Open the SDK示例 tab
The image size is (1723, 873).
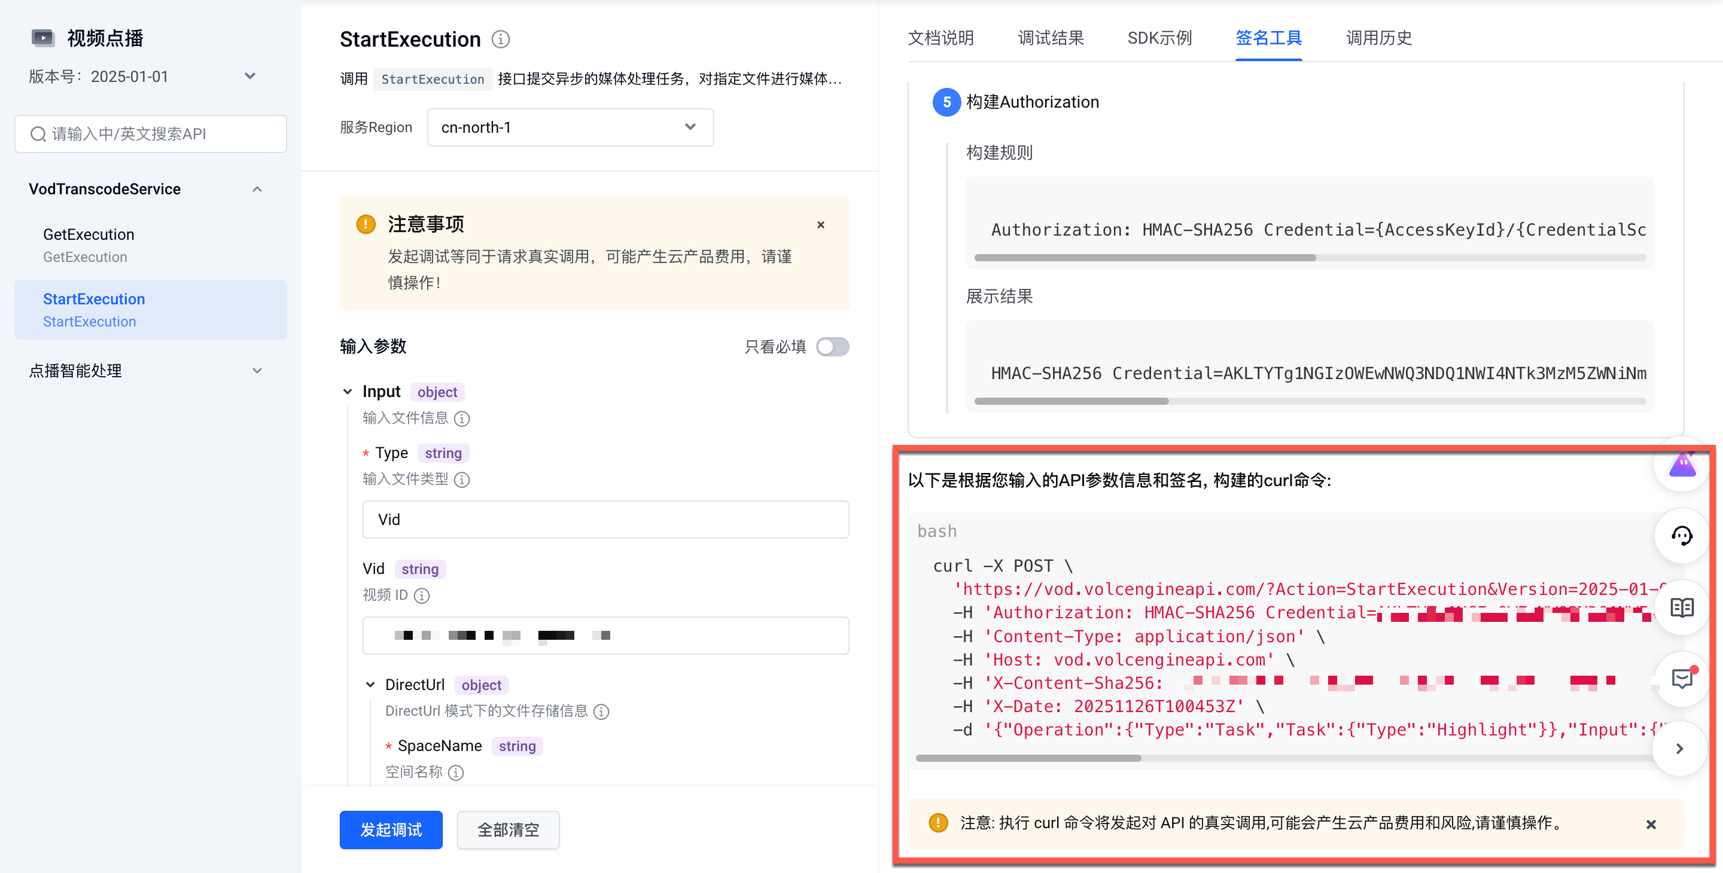(1159, 38)
